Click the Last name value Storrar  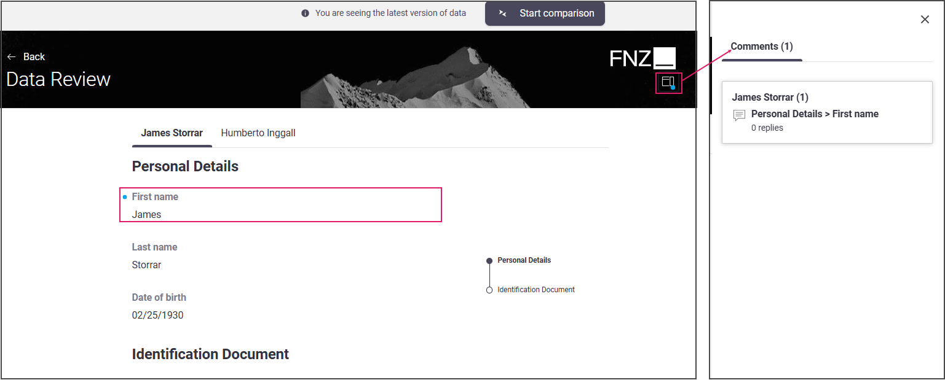click(x=146, y=265)
